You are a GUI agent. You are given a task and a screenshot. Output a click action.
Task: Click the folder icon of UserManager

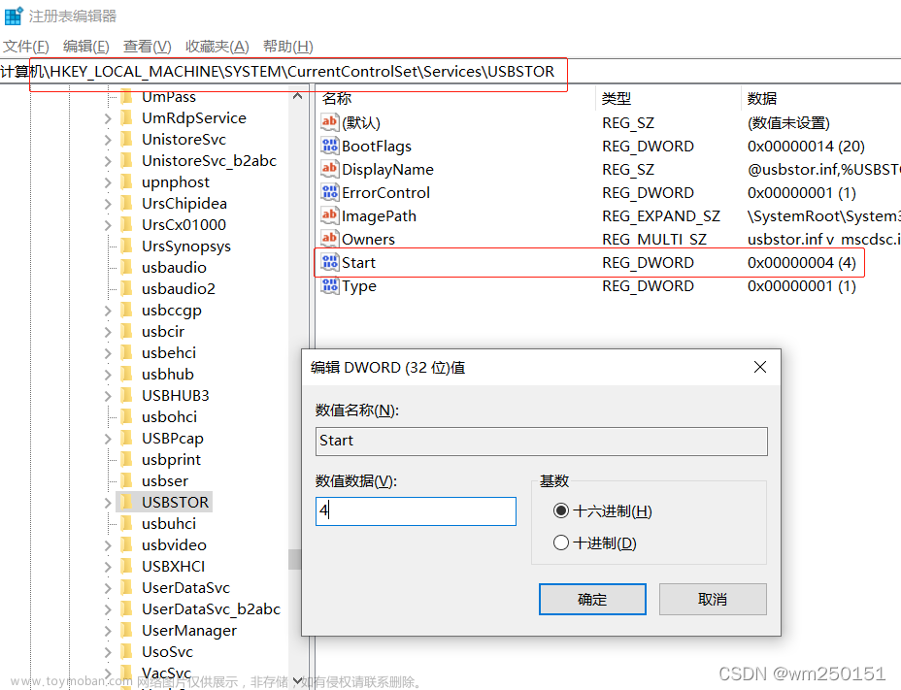pos(127,630)
